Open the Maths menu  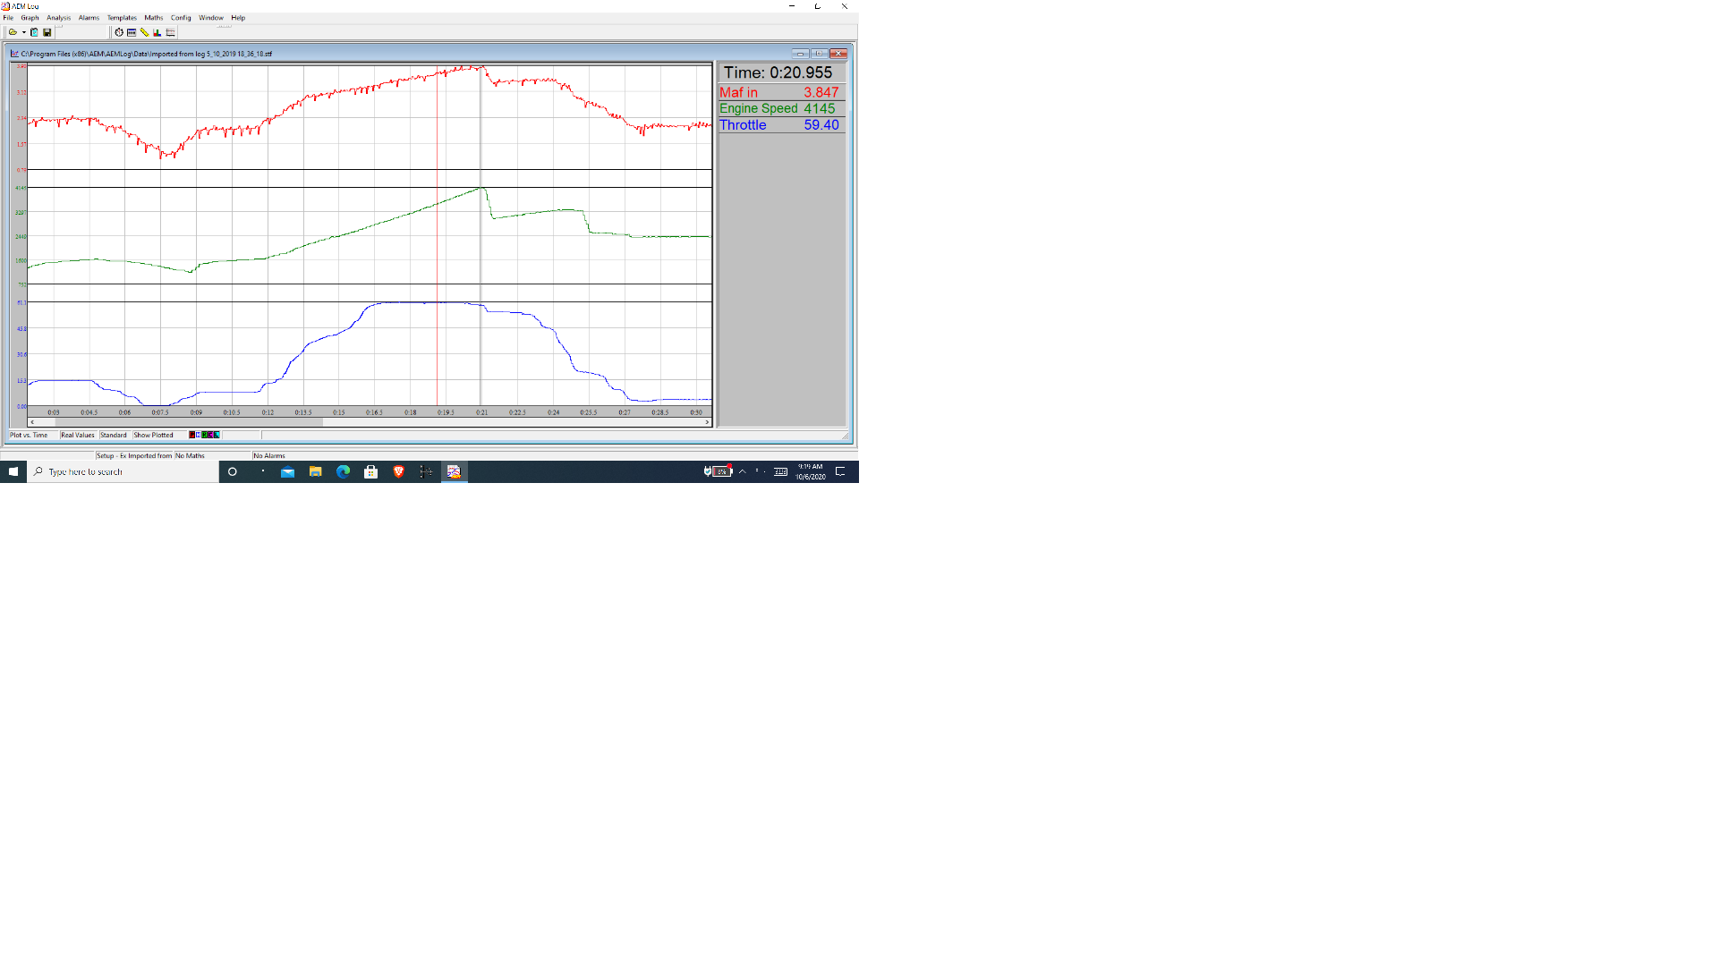coord(154,18)
